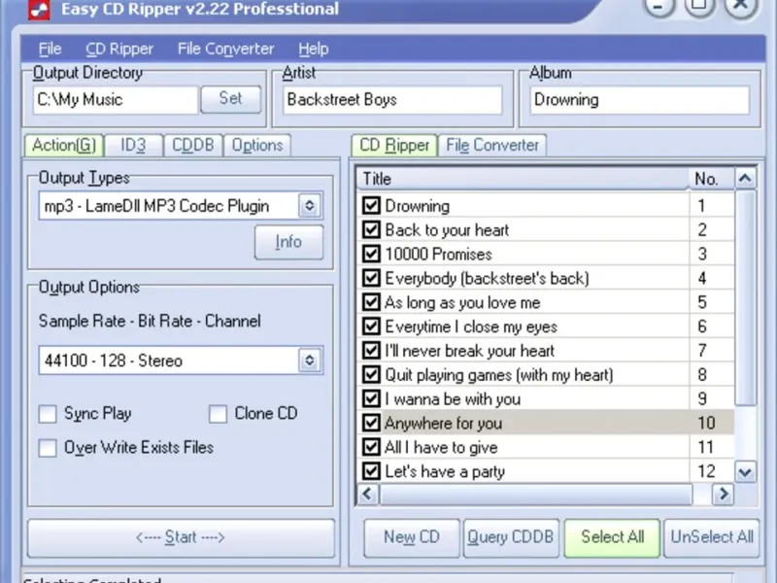The image size is (777, 583).
Task: Open the File menu
Action: [51, 49]
